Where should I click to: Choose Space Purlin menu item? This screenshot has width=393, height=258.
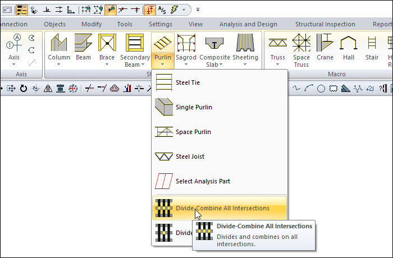pyautogui.click(x=220, y=132)
